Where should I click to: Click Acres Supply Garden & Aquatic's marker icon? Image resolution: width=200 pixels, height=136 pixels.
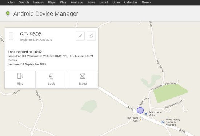(x=163, y=122)
